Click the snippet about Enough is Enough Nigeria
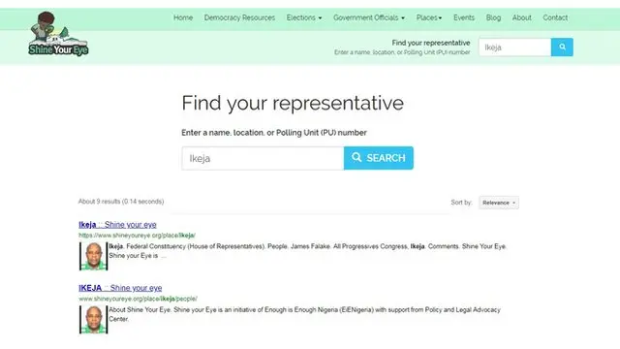Viewport: 620px width, 349px height. 304,314
